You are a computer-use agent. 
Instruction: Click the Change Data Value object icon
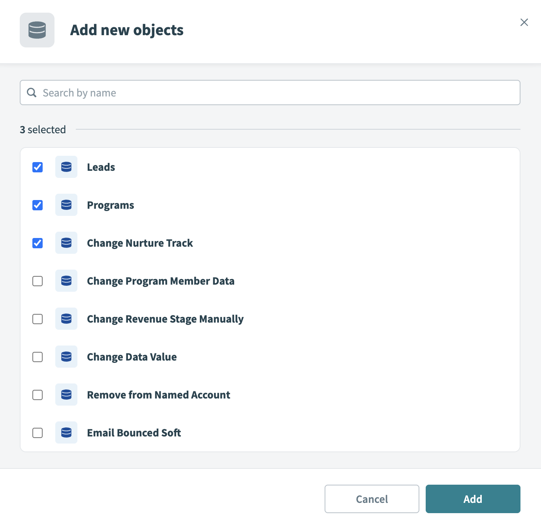click(66, 357)
